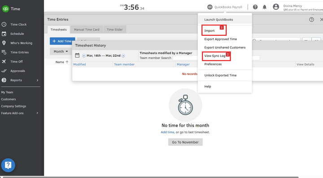The height and width of the screenshot is (178, 323).
Task: Click the View Details column header
Action: coord(306,64)
